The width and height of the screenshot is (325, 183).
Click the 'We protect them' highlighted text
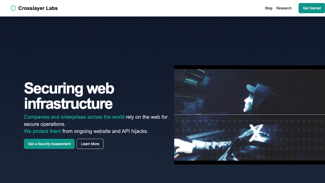[x=42, y=131]
